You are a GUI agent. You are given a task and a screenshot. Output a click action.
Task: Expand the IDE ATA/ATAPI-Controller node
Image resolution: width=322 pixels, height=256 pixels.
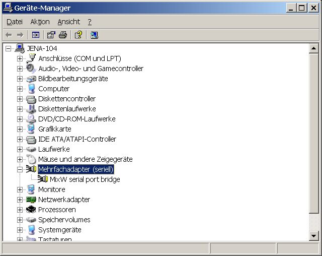20,139
